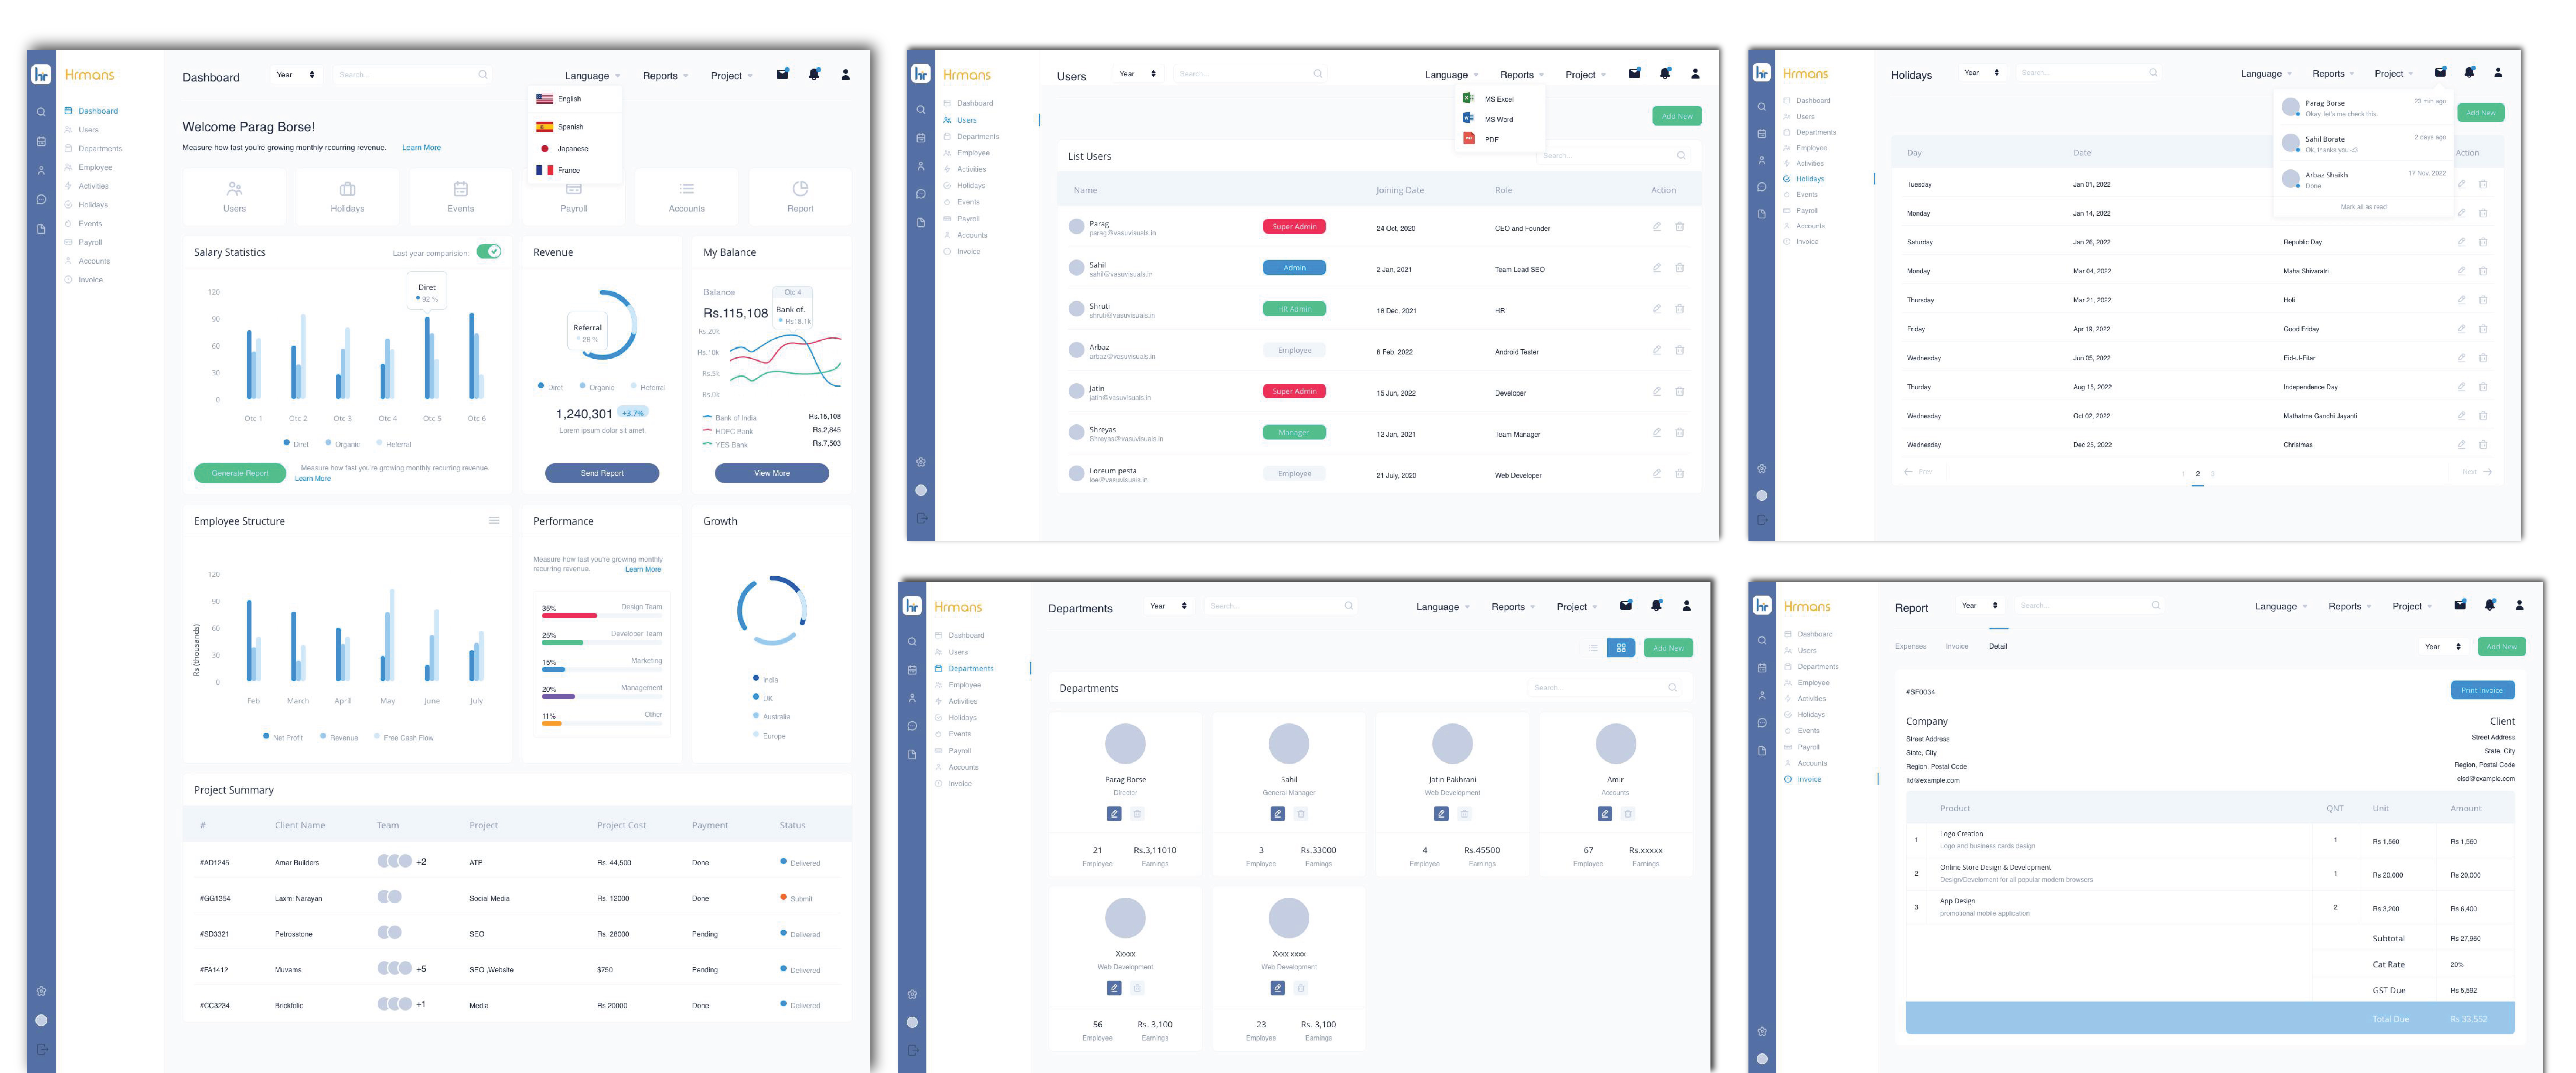Viewport: 2576px width, 1073px height.
Task: Click Print Invoice button
Action: tap(2482, 690)
